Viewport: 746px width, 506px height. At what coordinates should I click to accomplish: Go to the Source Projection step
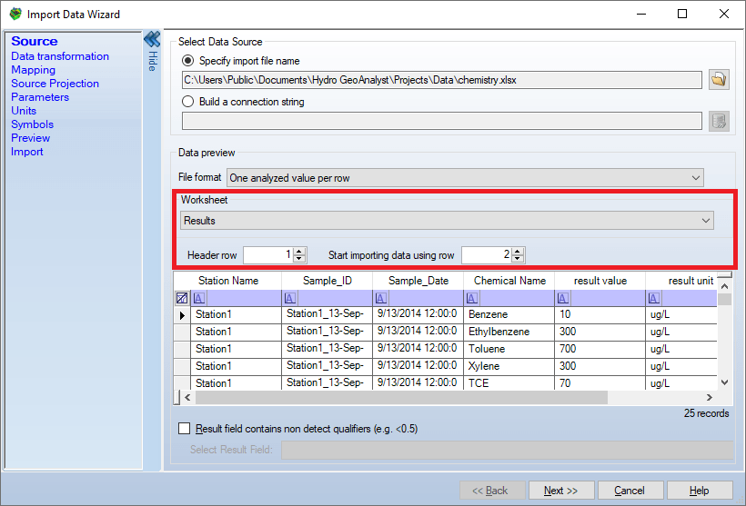tap(55, 84)
